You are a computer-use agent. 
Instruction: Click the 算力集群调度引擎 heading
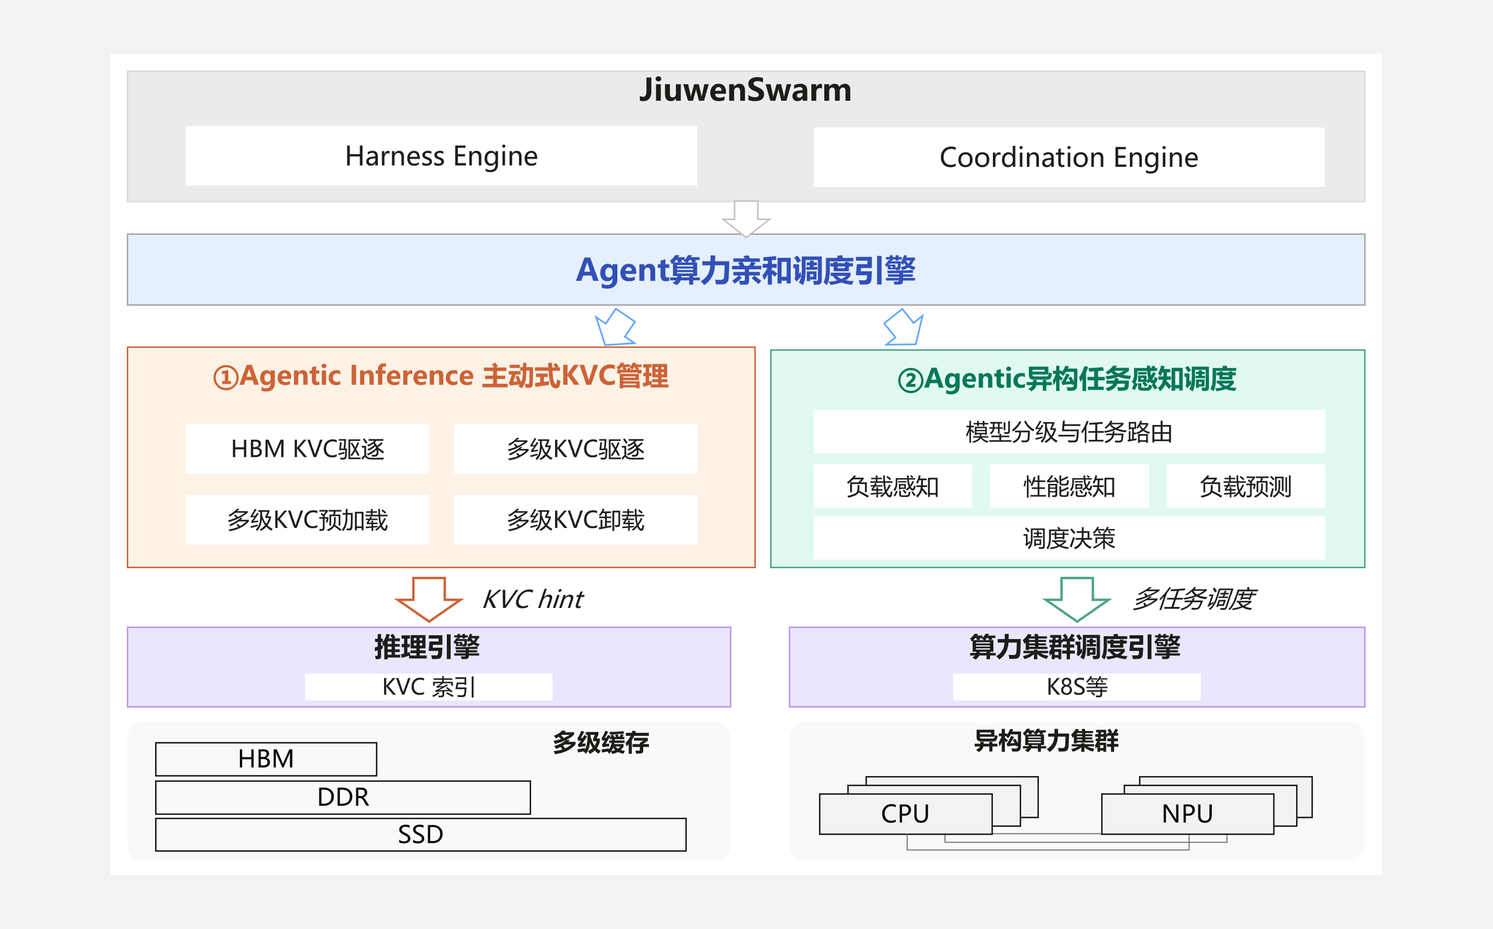(x=1075, y=647)
